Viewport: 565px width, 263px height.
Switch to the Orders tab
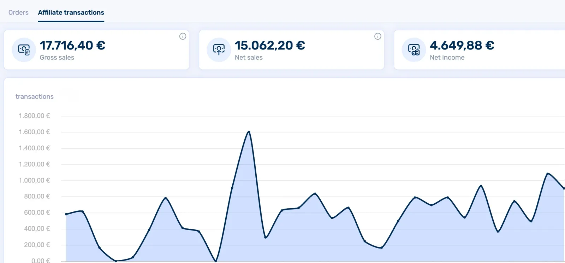click(x=18, y=12)
